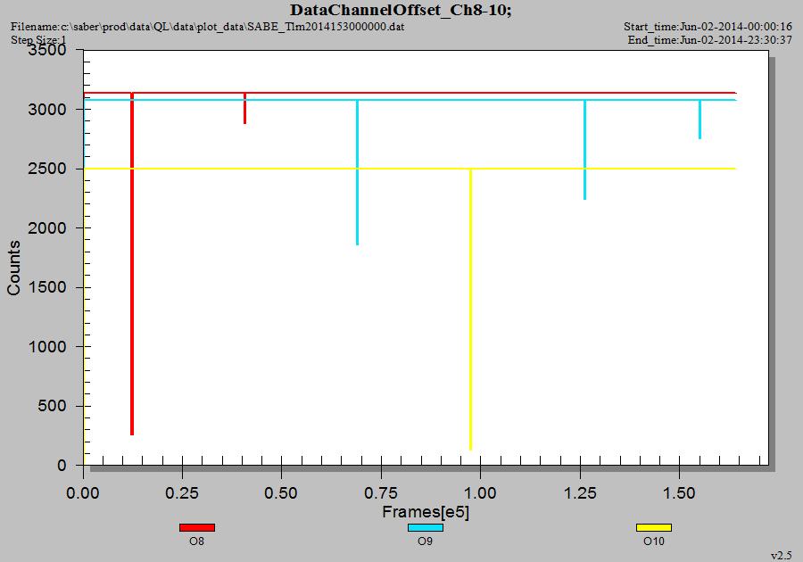Viewport: 803px width, 562px height.
Task: Click the short red O8 dip
Action: [244, 109]
